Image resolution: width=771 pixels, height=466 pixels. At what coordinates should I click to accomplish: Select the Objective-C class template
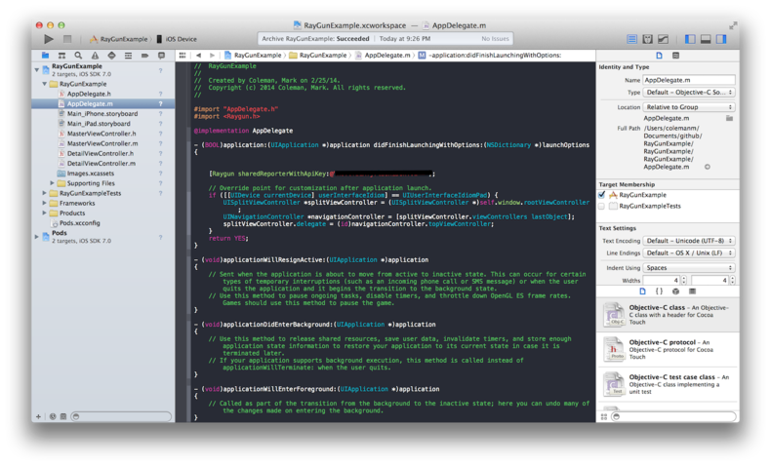(668, 315)
